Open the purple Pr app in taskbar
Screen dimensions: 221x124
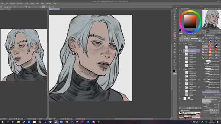click(83, 122)
